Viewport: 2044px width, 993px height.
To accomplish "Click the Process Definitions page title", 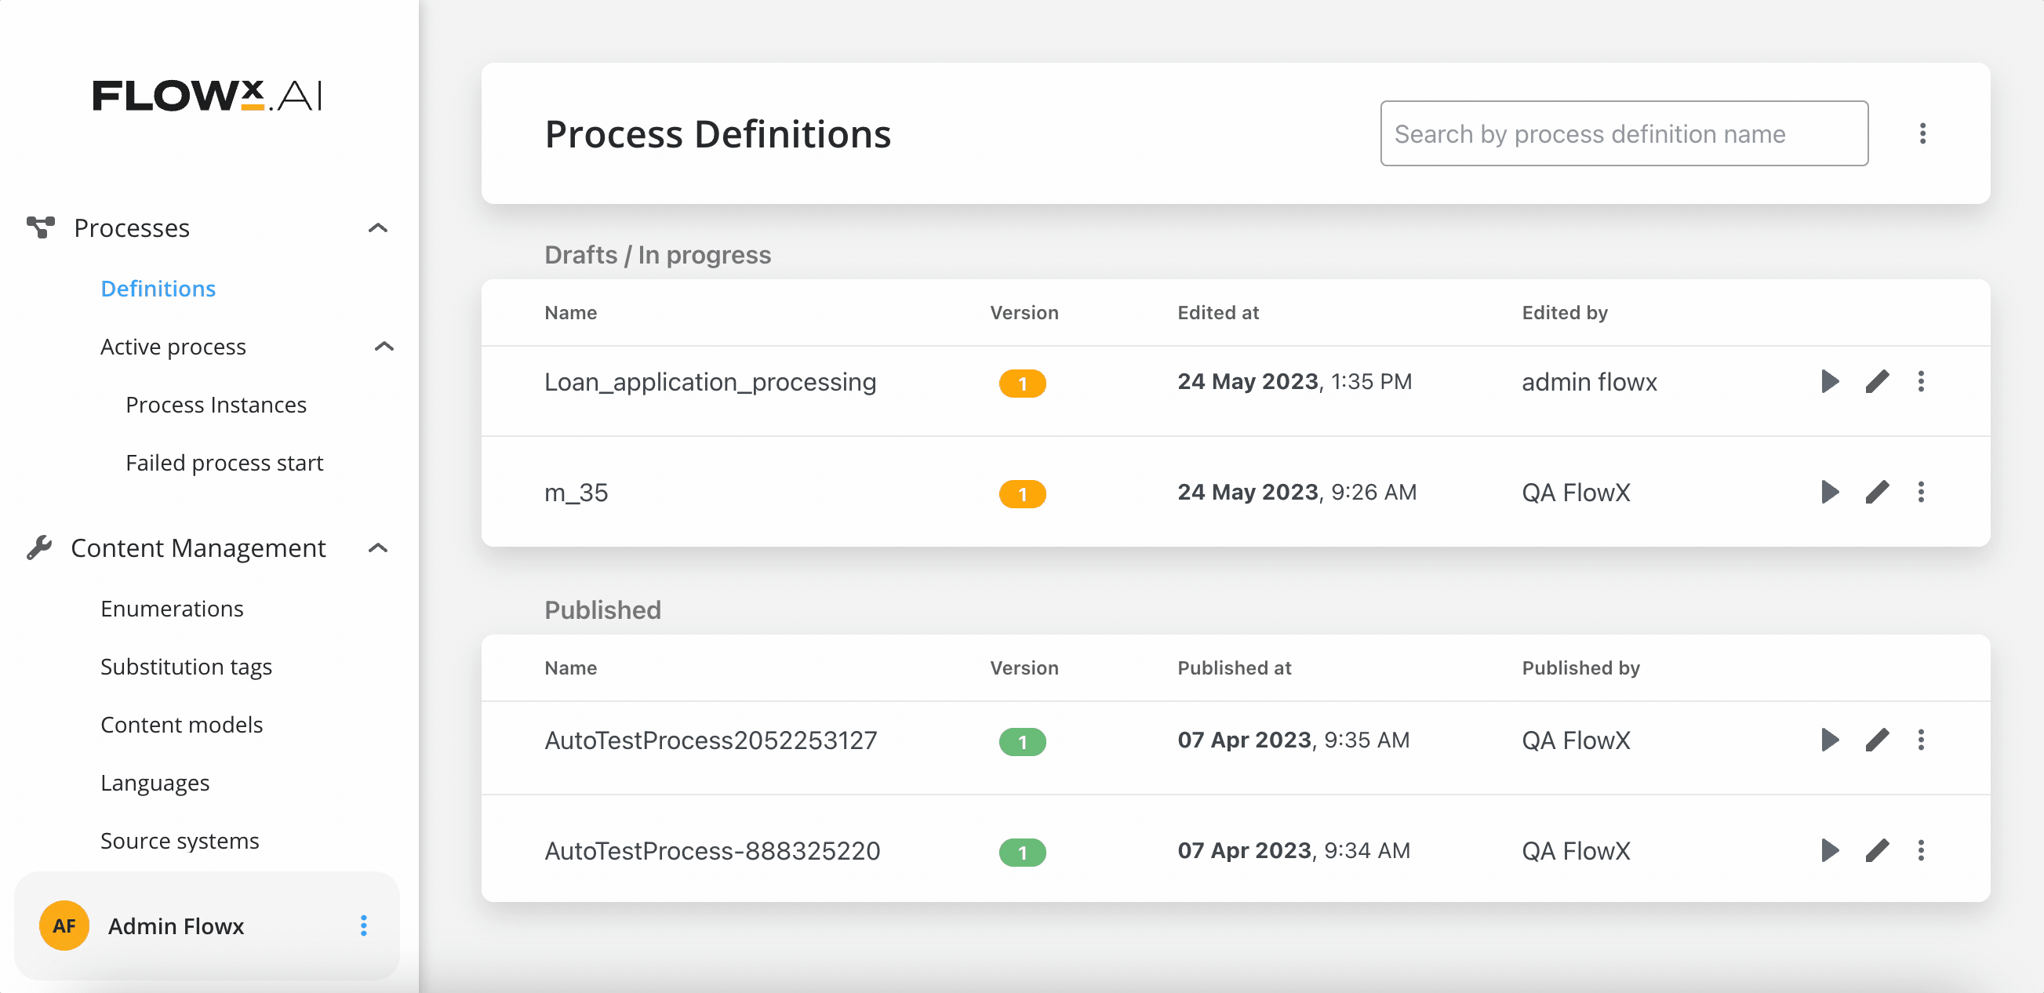I will coord(718,133).
